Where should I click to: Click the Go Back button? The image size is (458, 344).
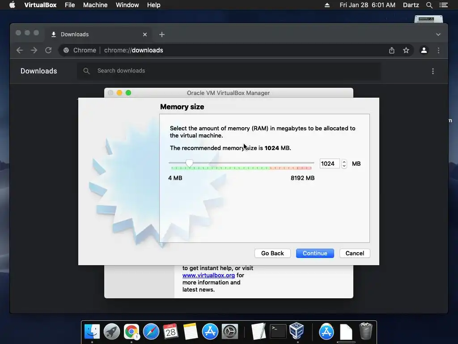point(272,254)
